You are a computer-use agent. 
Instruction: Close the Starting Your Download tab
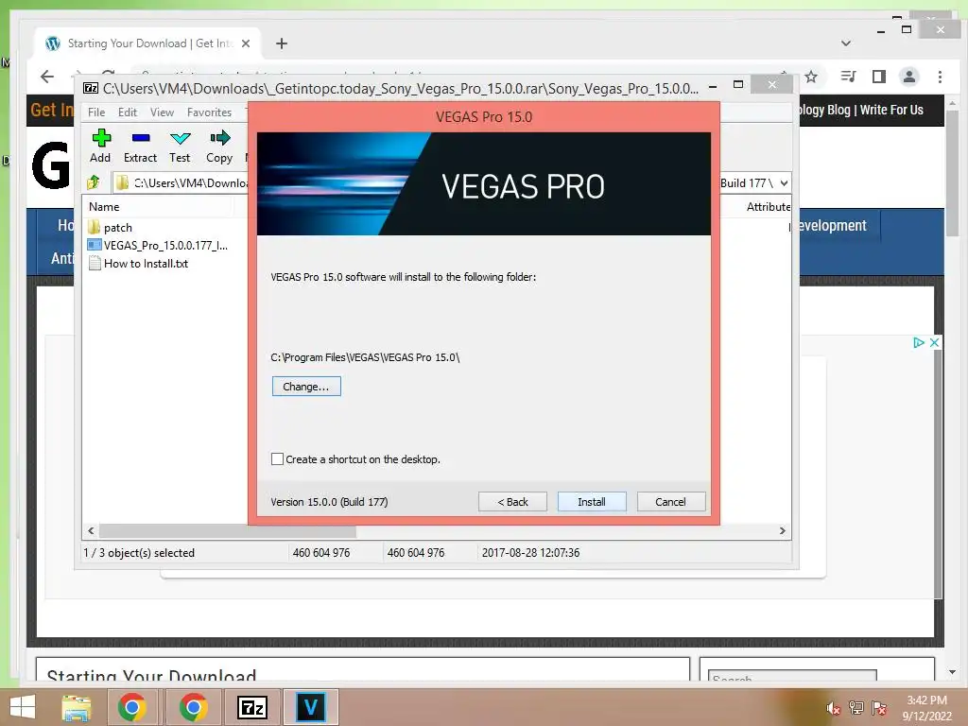(246, 43)
